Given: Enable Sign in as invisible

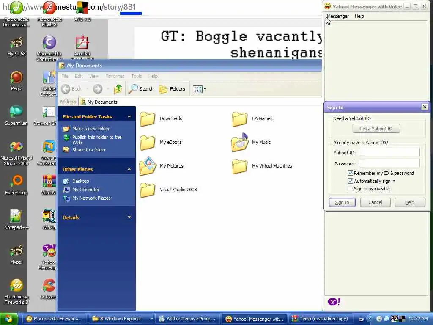Looking at the screenshot, I should point(350,189).
